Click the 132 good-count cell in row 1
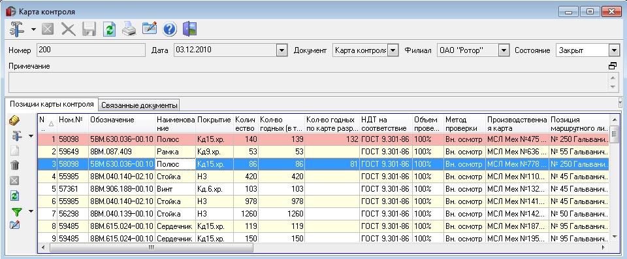The height and width of the screenshot is (259, 627). pos(332,139)
